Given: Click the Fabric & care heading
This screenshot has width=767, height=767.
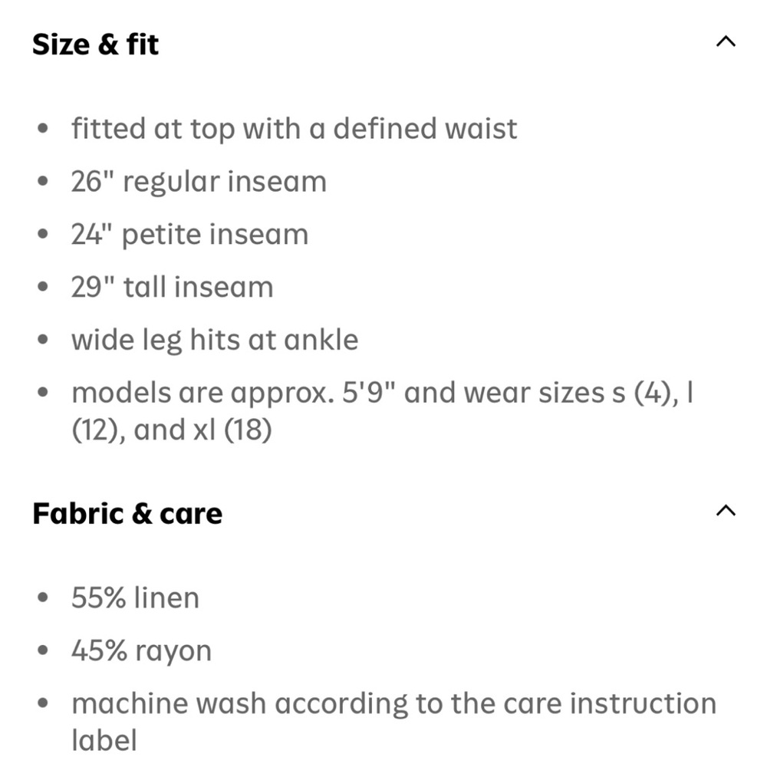Looking at the screenshot, I should [127, 513].
